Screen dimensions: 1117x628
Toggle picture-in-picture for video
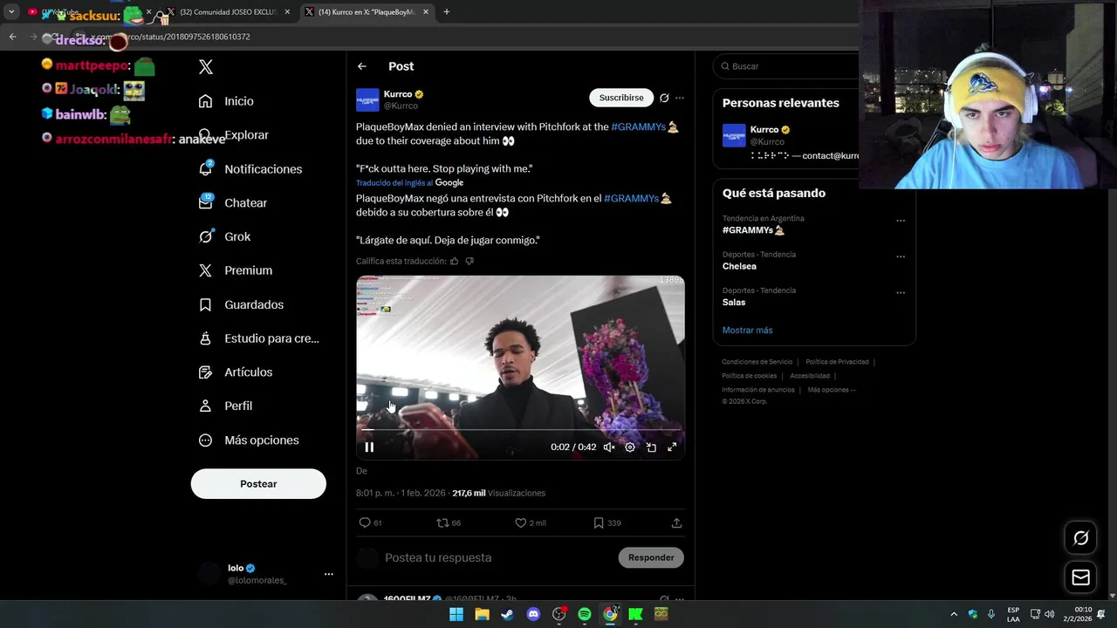(x=651, y=447)
